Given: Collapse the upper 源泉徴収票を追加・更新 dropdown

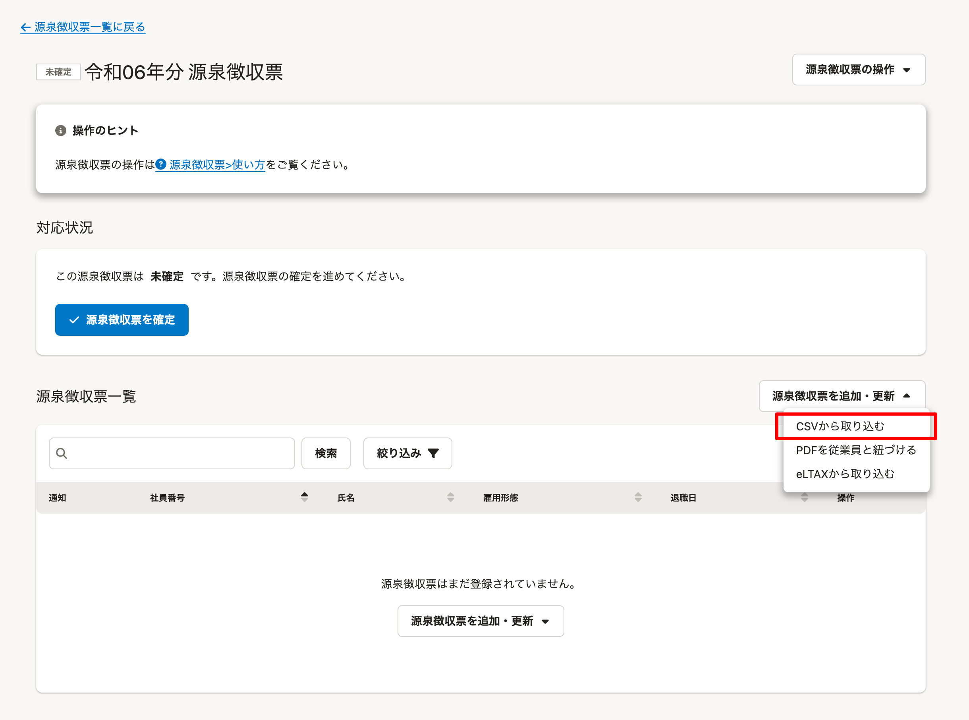Looking at the screenshot, I should tap(842, 396).
